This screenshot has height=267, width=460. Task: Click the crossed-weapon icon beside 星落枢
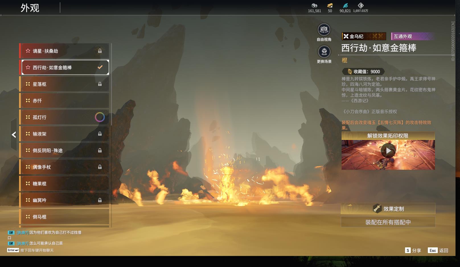[28, 84]
